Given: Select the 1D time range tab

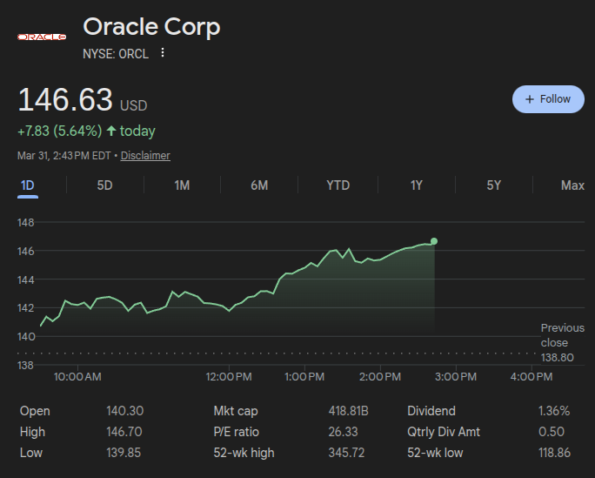Looking at the screenshot, I should (27, 185).
